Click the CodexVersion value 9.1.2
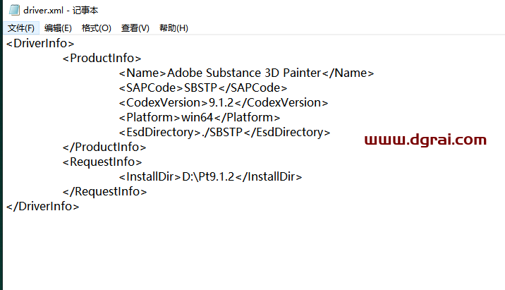505x290 pixels. point(221,102)
